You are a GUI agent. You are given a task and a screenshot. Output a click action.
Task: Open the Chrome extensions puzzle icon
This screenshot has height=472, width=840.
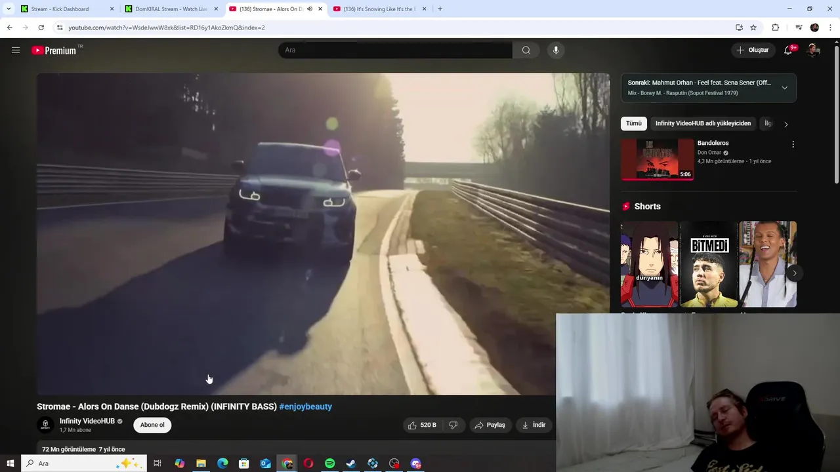pos(775,28)
